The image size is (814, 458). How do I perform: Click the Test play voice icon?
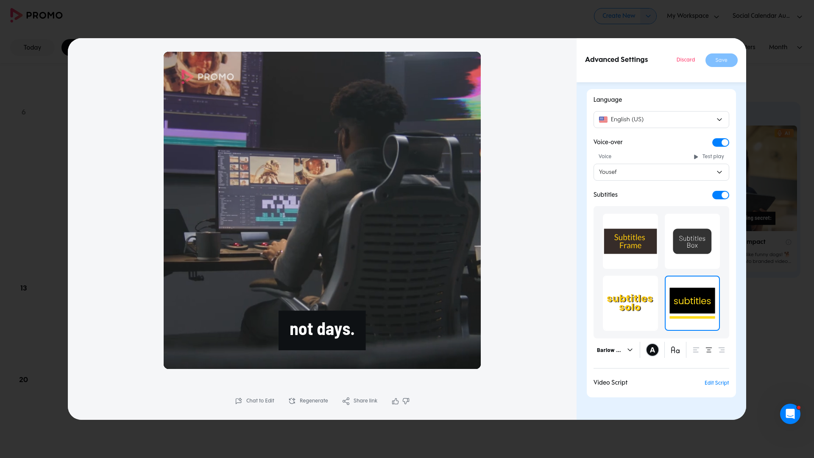pyautogui.click(x=696, y=156)
